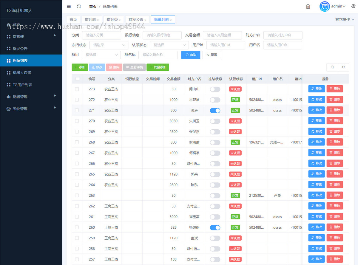Viewport: 358px width, 265px height.
Task: Enable the freeze switch for row 268
Action: 215,142
